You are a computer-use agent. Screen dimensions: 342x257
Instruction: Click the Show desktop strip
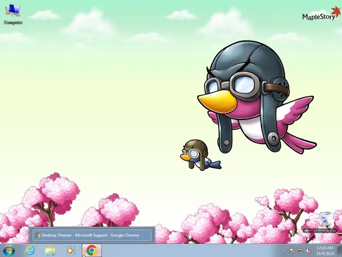339,251
